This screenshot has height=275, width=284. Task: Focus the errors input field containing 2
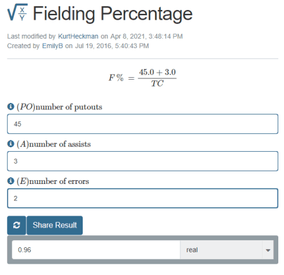[143, 199]
